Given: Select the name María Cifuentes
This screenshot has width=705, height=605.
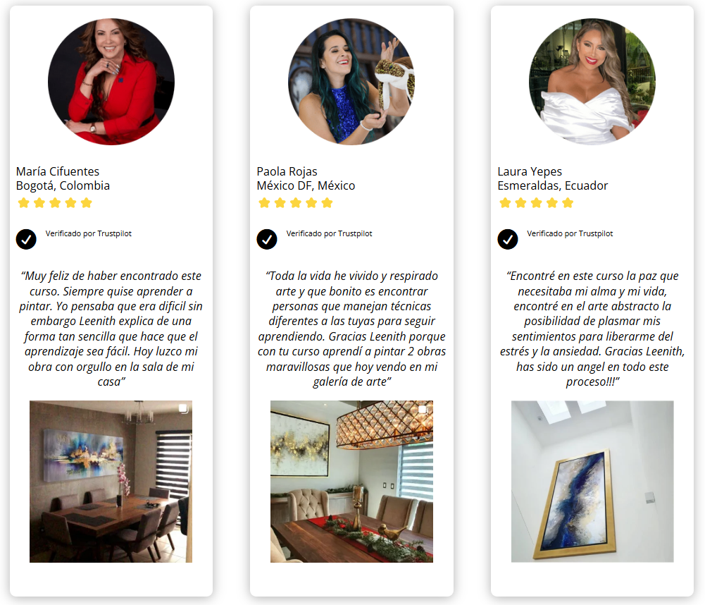Looking at the screenshot, I should point(58,171).
